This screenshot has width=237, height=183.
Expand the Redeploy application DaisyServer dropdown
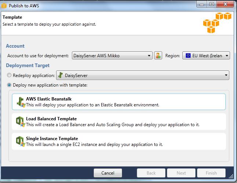pyautogui.click(x=143, y=75)
